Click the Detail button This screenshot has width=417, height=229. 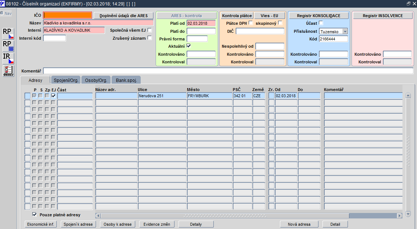335,224
